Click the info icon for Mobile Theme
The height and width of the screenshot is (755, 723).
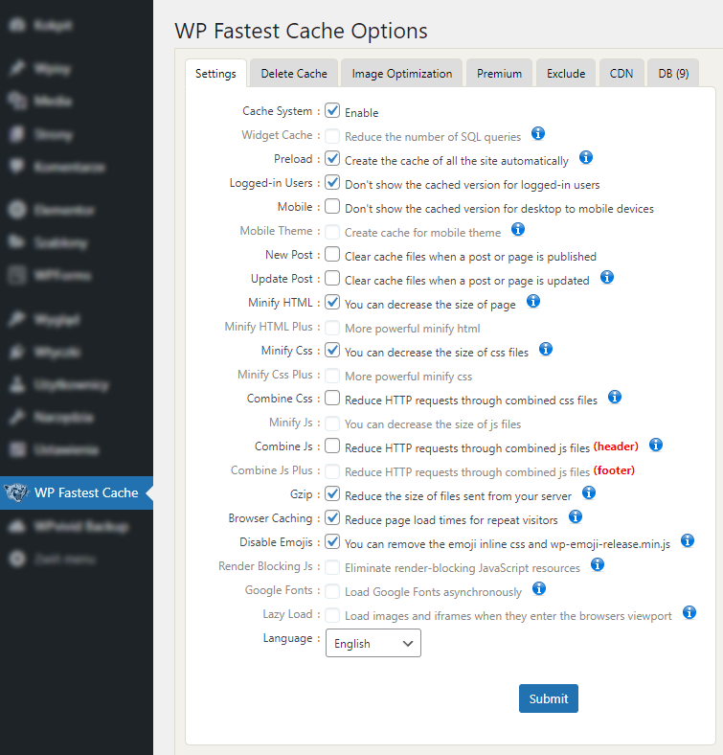coord(517,229)
